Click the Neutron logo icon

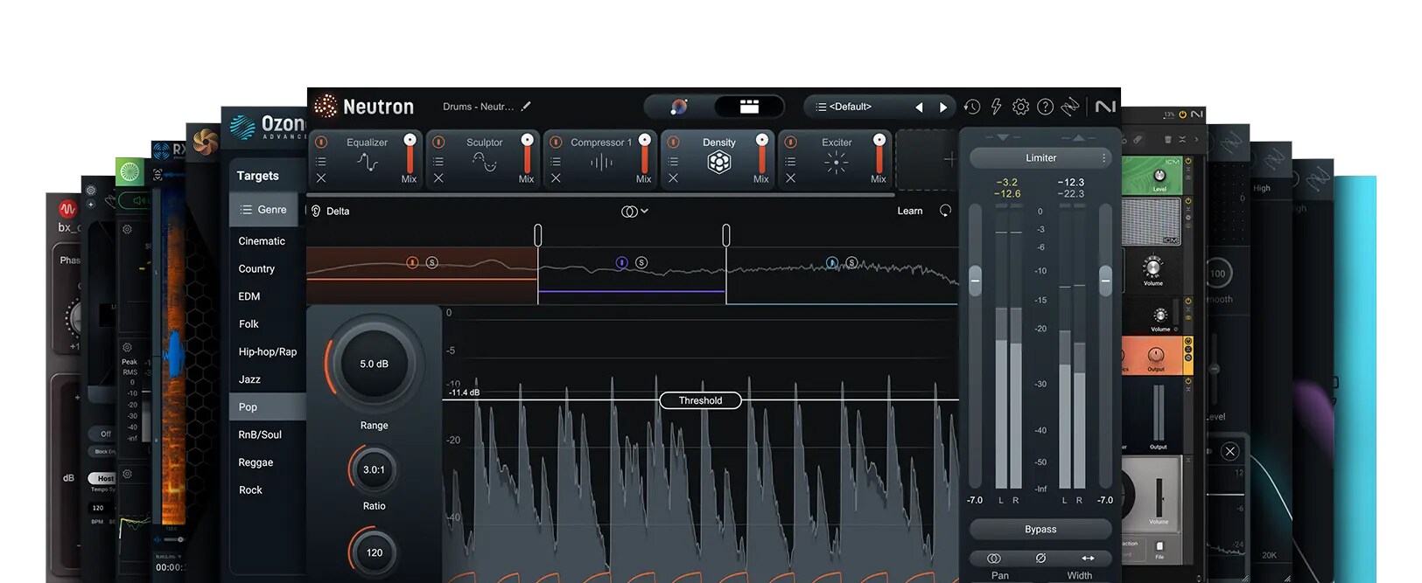[326, 107]
